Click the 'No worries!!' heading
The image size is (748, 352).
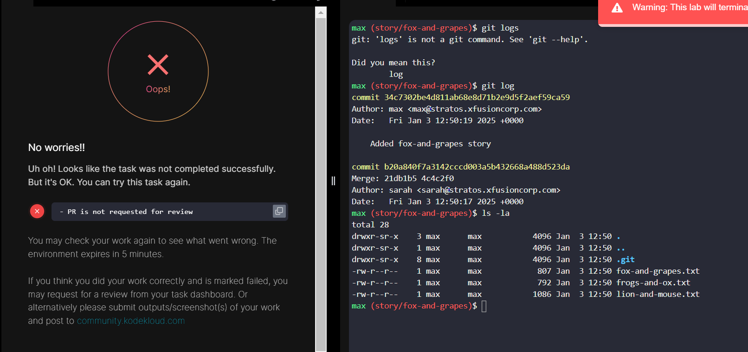coord(57,148)
